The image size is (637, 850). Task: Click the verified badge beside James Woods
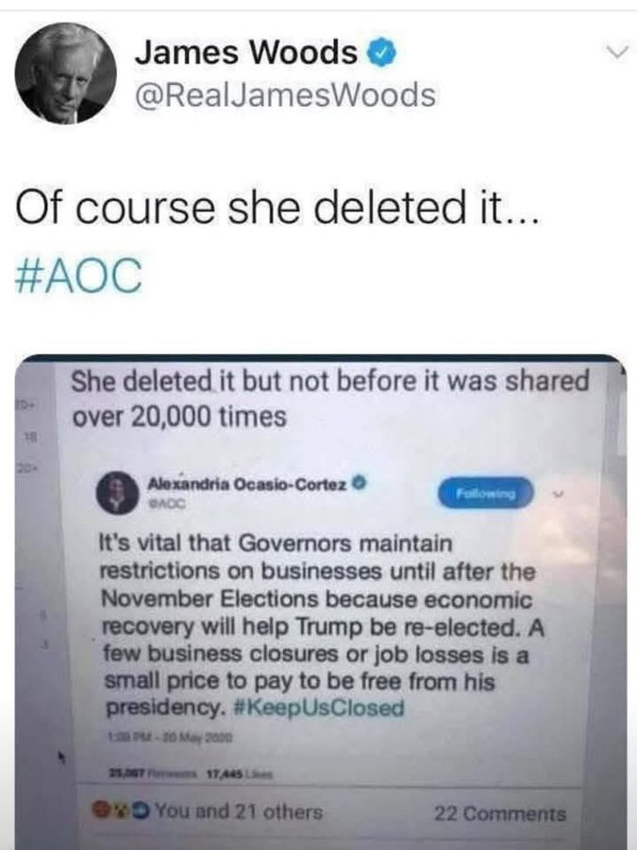pos(378,55)
